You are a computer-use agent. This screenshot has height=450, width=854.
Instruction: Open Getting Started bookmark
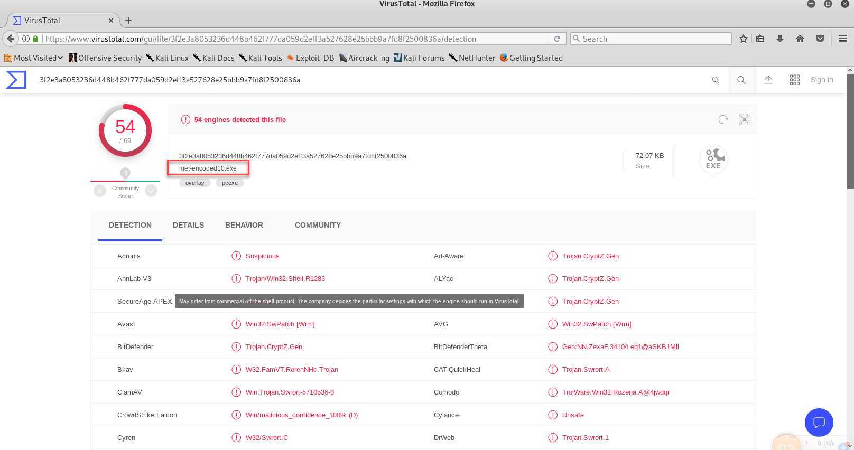pos(531,58)
